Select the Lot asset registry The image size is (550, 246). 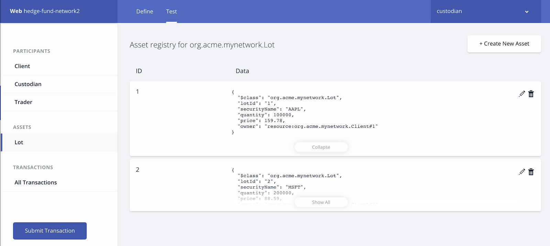[19, 143]
